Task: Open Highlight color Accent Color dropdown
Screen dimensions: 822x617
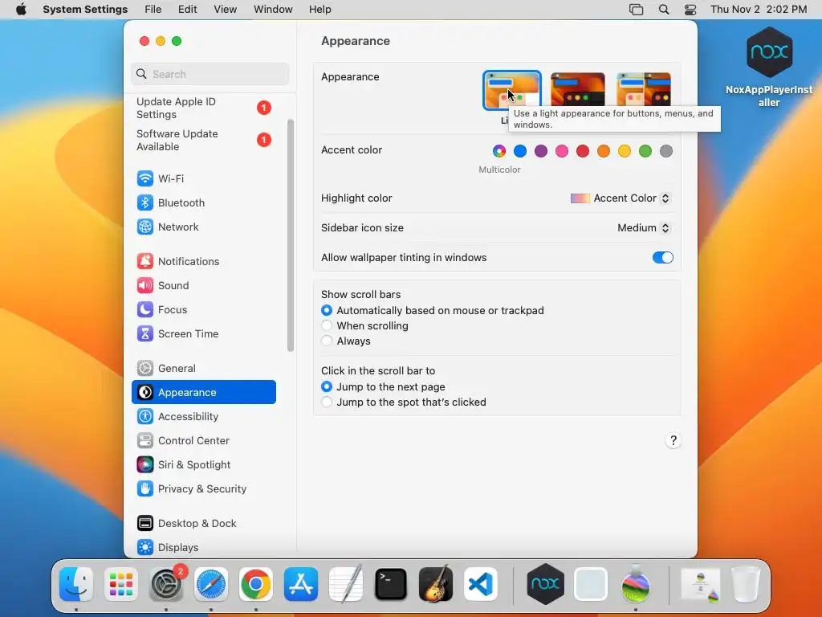Action: [x=621, y=198]
